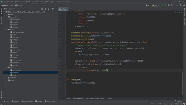This screenshot has height=105, width=186.
Task: Collapse the cogs folder
Action: (6, 30)
